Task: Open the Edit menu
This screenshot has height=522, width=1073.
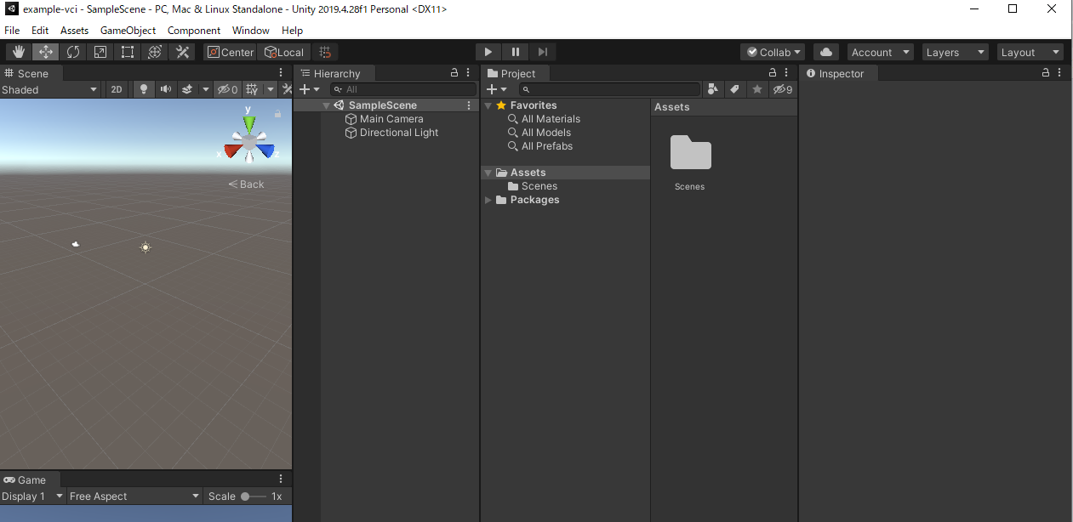Action: click(40, 30)
